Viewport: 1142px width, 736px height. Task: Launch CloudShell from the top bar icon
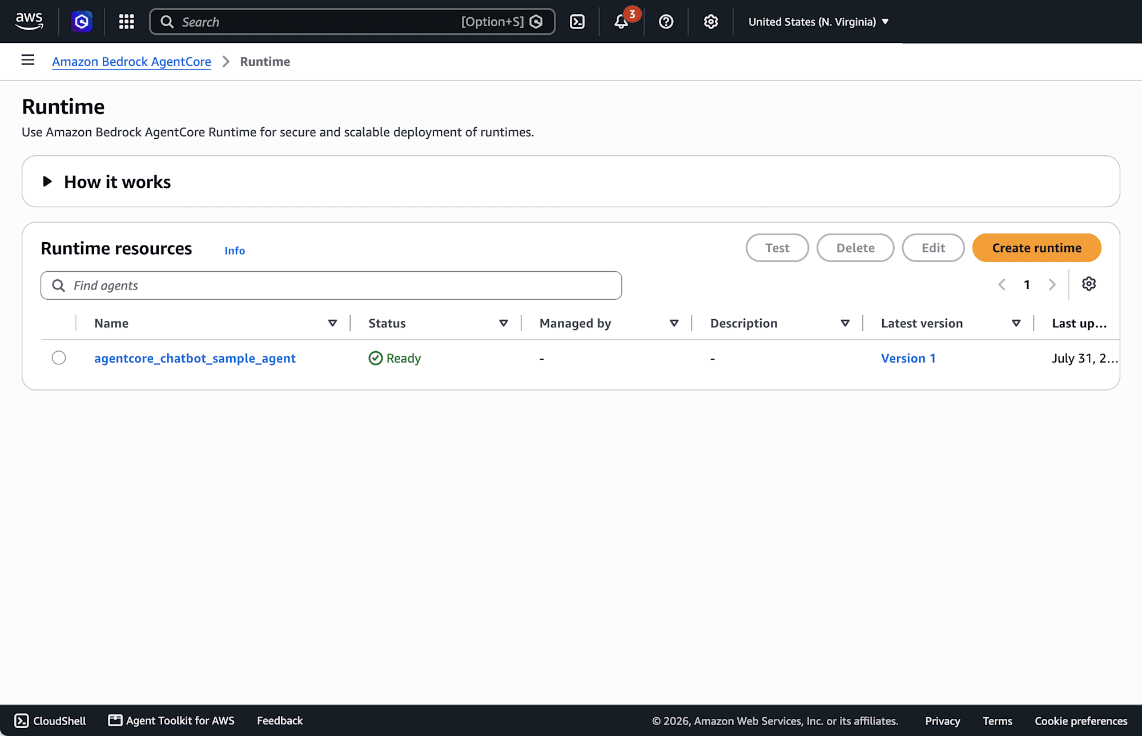(577, 22)
